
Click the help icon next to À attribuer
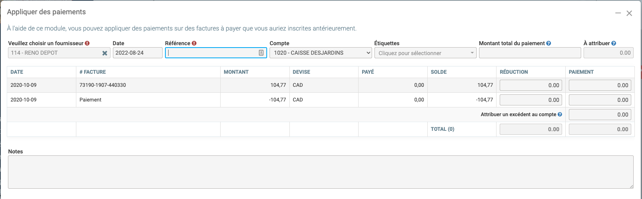(x=614, y=43)
